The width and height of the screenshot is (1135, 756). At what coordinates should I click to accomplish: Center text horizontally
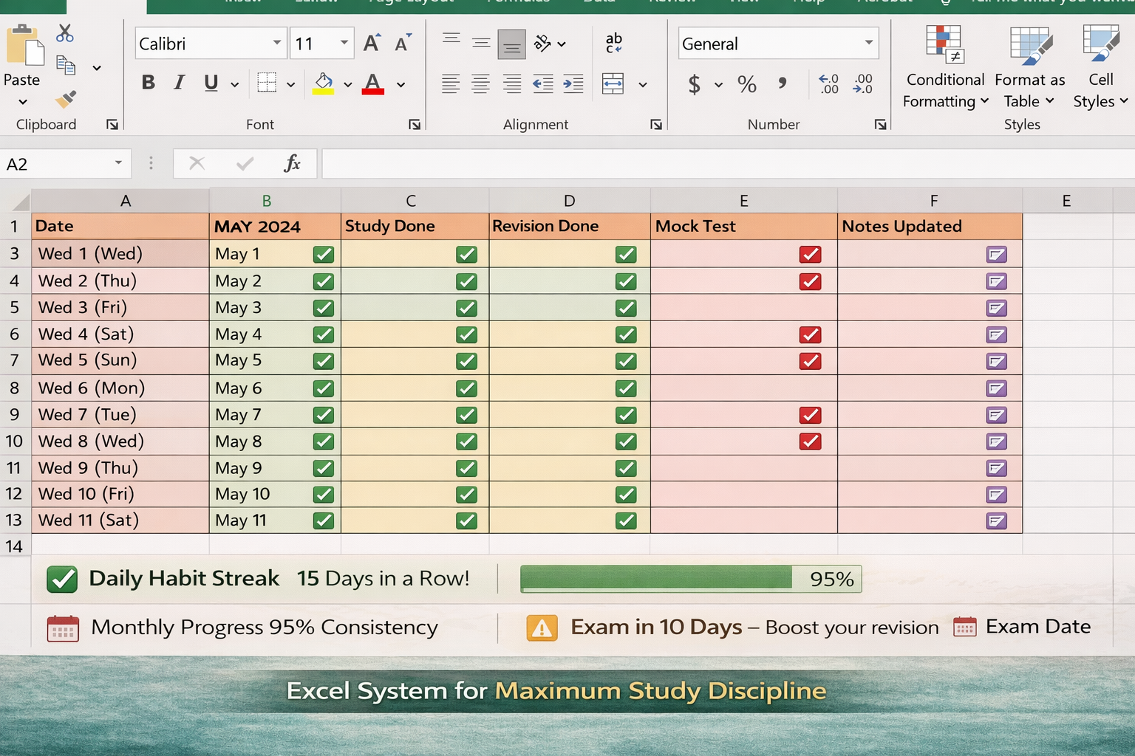coord(480,83)
